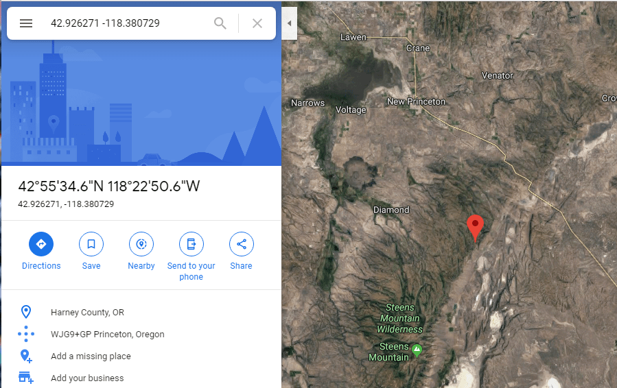The width and height of the screenshot is (617, 388).
Task: Clear the search with the X icon
Action: tap(257, 23)
